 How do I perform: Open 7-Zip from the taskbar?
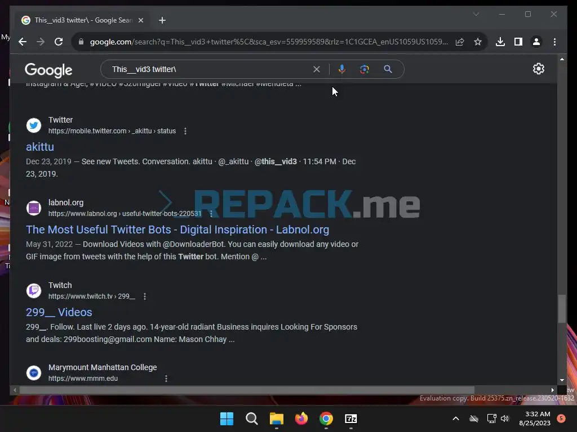pos(350,418)
